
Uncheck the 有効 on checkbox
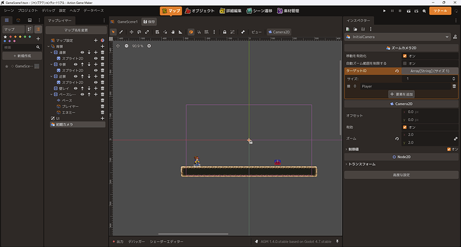tap(405, 127)
